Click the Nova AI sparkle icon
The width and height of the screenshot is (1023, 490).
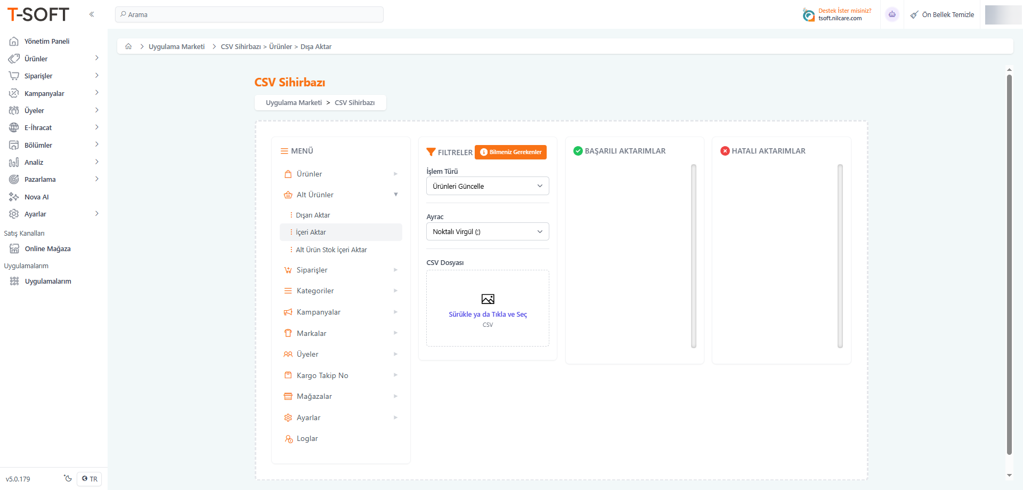point(14,197)
